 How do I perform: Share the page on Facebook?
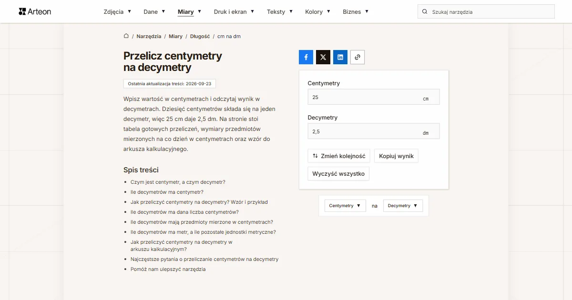306,57
